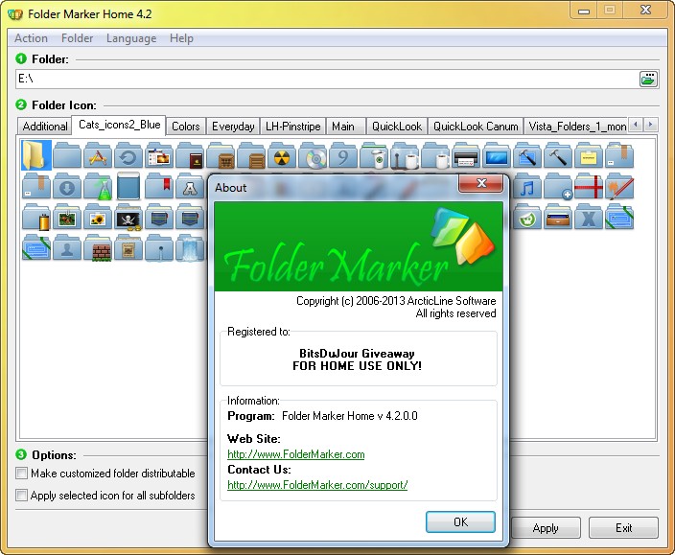The height and width of the screenshot is (555, 675).
Task: Select the waterfall folder icon
Action: point(190,248)
